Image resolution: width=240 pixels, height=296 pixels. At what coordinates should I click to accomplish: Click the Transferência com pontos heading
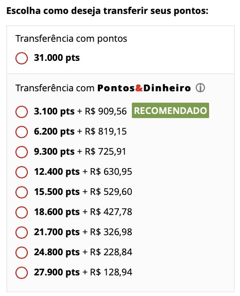tap(71, 39)
